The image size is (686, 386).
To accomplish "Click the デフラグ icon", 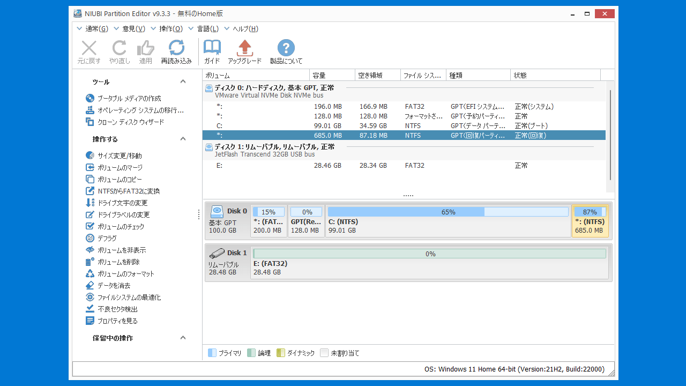I will (90, 238).
